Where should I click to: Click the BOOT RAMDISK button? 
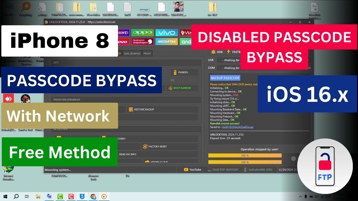[182, 88]
